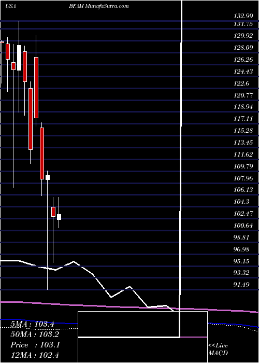Click the 115.28 axis label
The image size is (259, 363).
pyautogui.click(x=243, y=131)
